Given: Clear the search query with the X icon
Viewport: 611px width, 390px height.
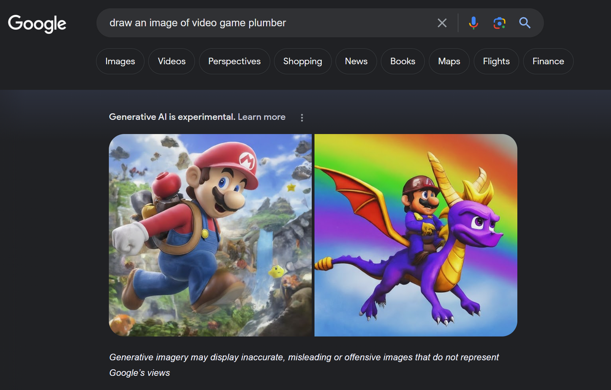Looking at the screenshot, I should [x=442, y=23].
